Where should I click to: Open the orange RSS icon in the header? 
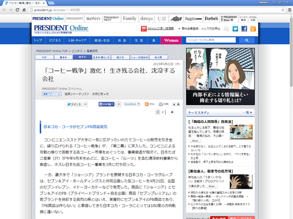pyautogui.click(x=253, y=29)
